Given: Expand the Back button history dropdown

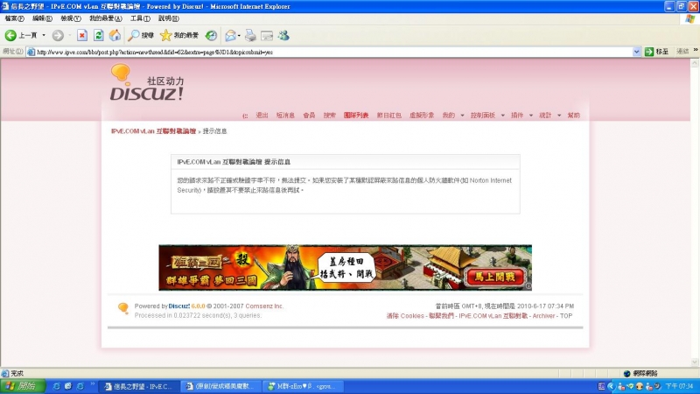Looking at the screenshot, I should point(43,35).
